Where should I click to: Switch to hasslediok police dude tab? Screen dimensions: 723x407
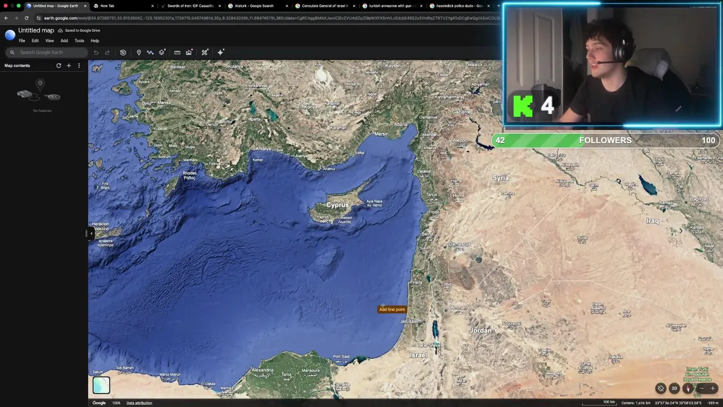459,6
